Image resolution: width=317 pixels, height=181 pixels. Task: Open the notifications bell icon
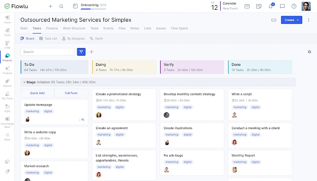(271, 6)
